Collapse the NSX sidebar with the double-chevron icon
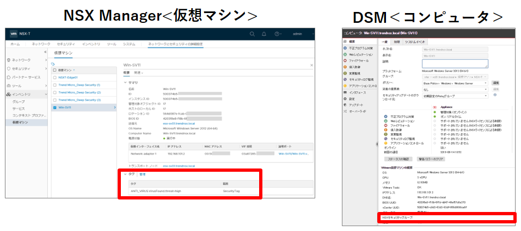This screenshot has width=521, height=231. point(46,52)
